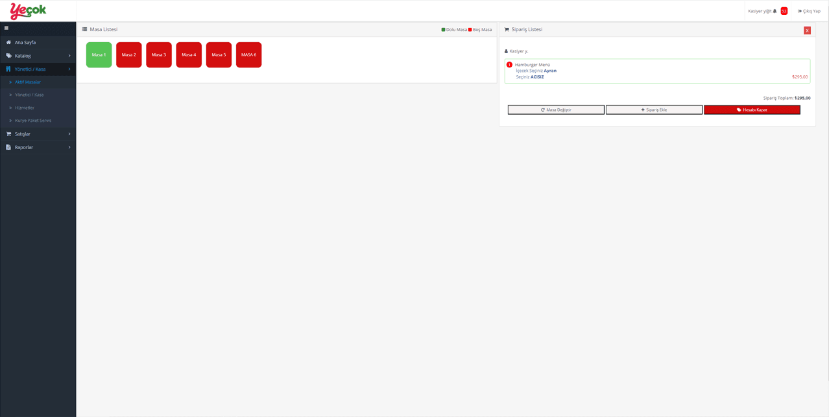Click the Raporlar document icon
This screenshot has height=417, width=829.
8,147
